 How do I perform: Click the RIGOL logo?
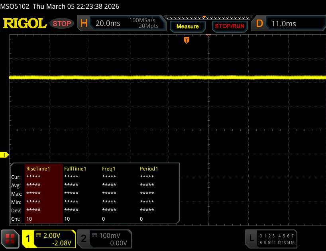coord(25,24)
